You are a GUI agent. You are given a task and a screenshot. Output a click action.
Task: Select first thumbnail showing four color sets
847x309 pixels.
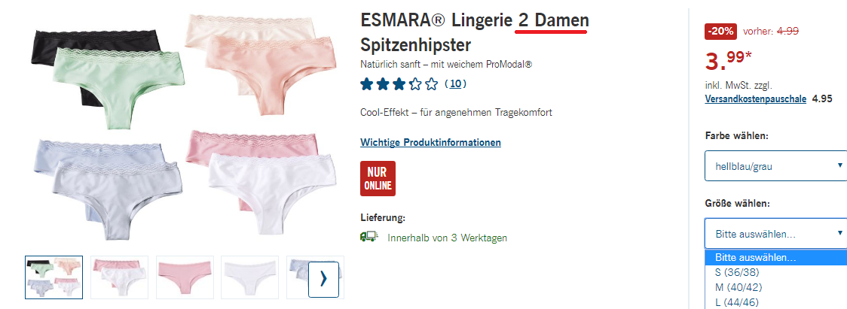[54, 277]
